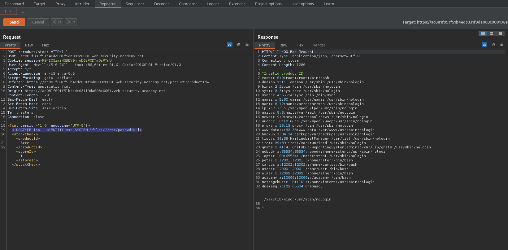Viewport: 508px width, 250px height.
Task: Click the peter:x:12001 passwd line
Action: [x=307, y=160]
